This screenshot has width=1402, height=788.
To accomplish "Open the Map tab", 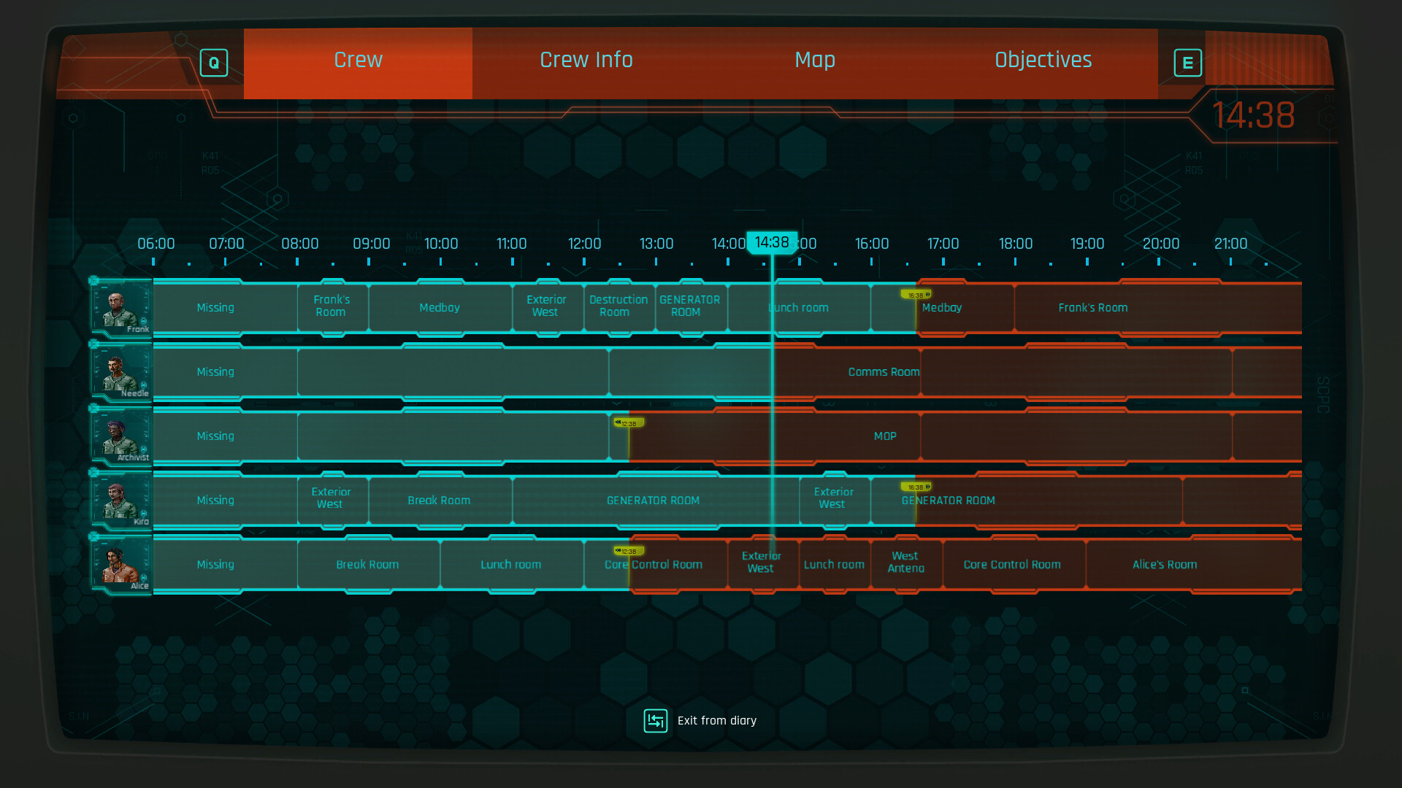I will [x=814, y=60].
